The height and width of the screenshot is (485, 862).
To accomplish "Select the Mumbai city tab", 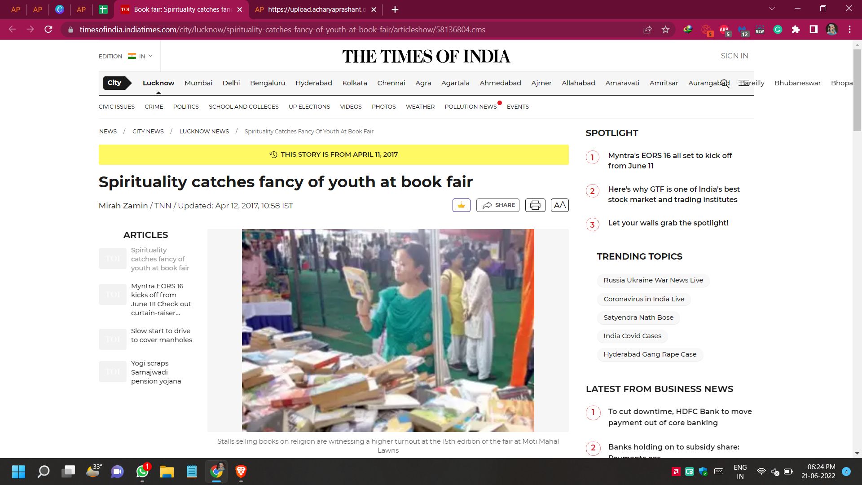I will tap(198, 83).
